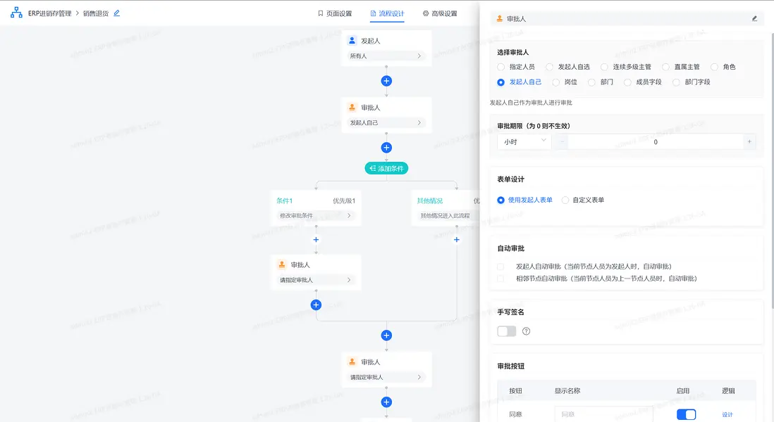Expand the 修改审批条件 row in 条件1

316,216
